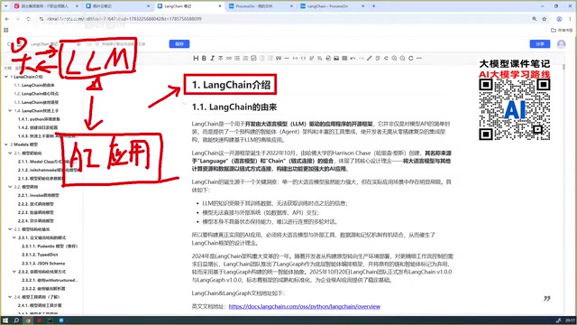The image size is (577, 325).
Task: Collapse the '2.2' outline subsection
Action: 10,187
